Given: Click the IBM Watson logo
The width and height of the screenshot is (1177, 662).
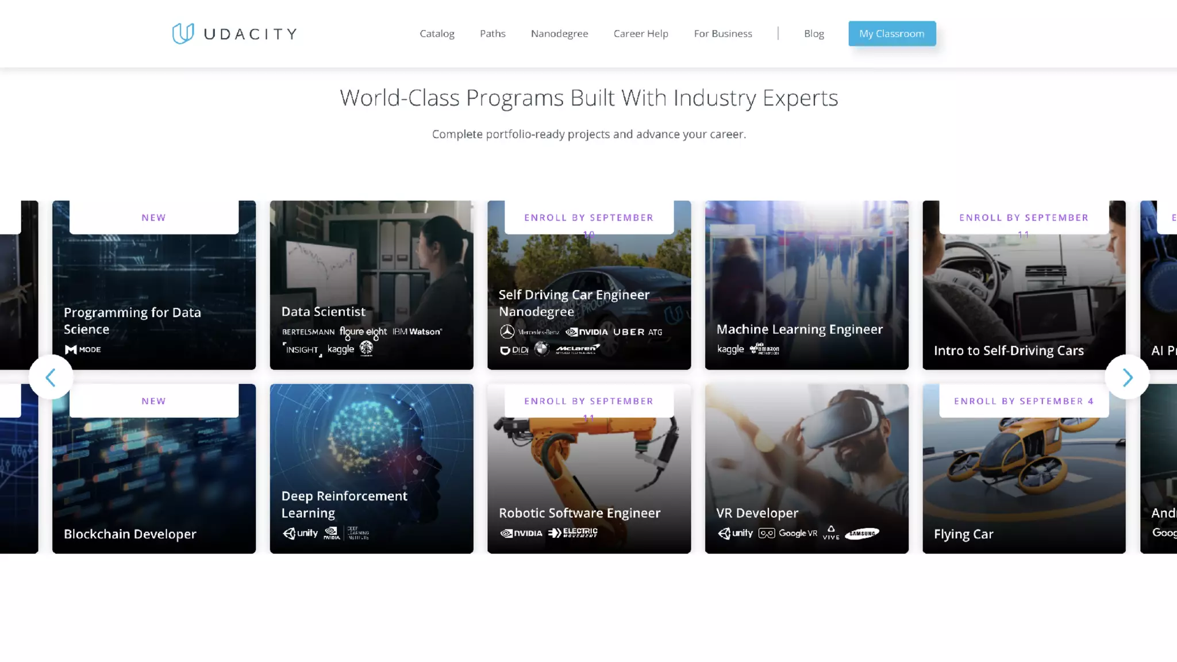Looking at the screenshot, I should pyautogui.click(x=417, y=332).
